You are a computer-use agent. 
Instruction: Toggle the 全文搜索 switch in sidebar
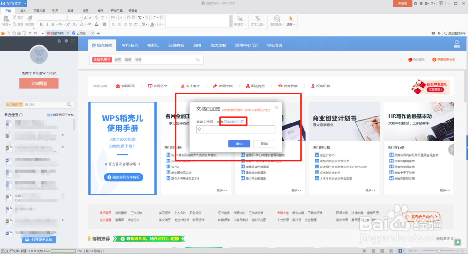[x=14, y=104]
